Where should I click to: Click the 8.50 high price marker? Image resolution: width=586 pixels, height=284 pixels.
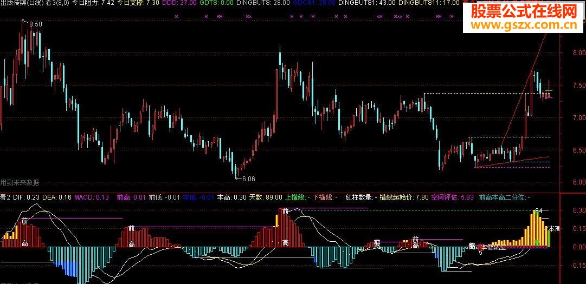[x=35, y=24]
